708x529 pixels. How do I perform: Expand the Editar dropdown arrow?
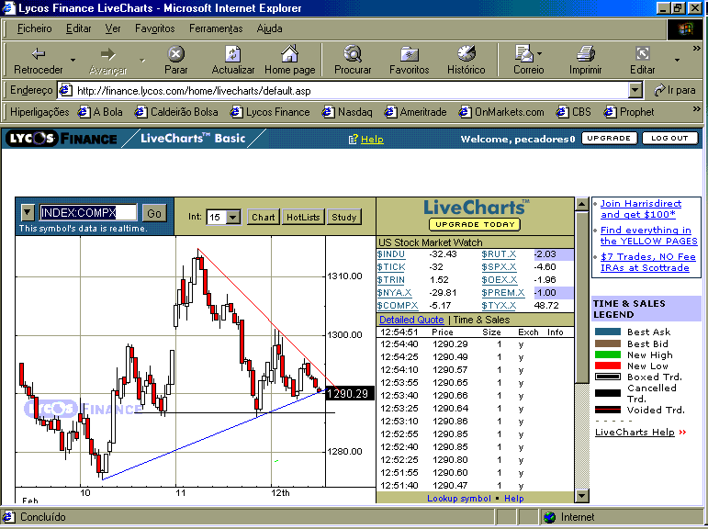677,60
